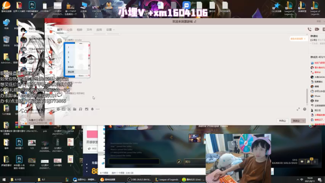Start a video call in the QQ group
Viewport: 325px width, 183px height.
(x=317, y=29)
